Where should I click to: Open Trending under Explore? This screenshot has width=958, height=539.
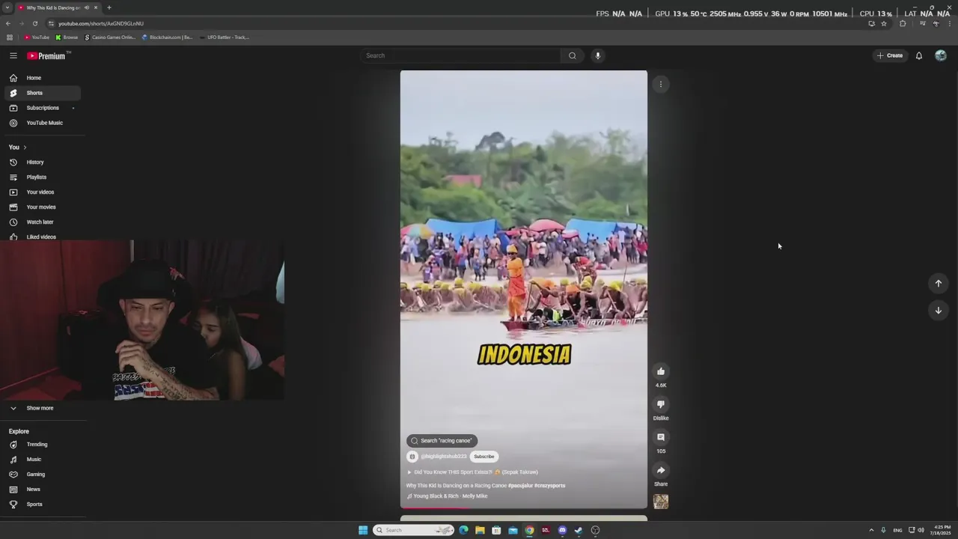[42, 445]
